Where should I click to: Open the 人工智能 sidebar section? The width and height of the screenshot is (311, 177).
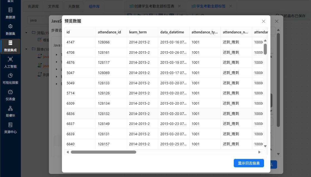coord(10,62)
